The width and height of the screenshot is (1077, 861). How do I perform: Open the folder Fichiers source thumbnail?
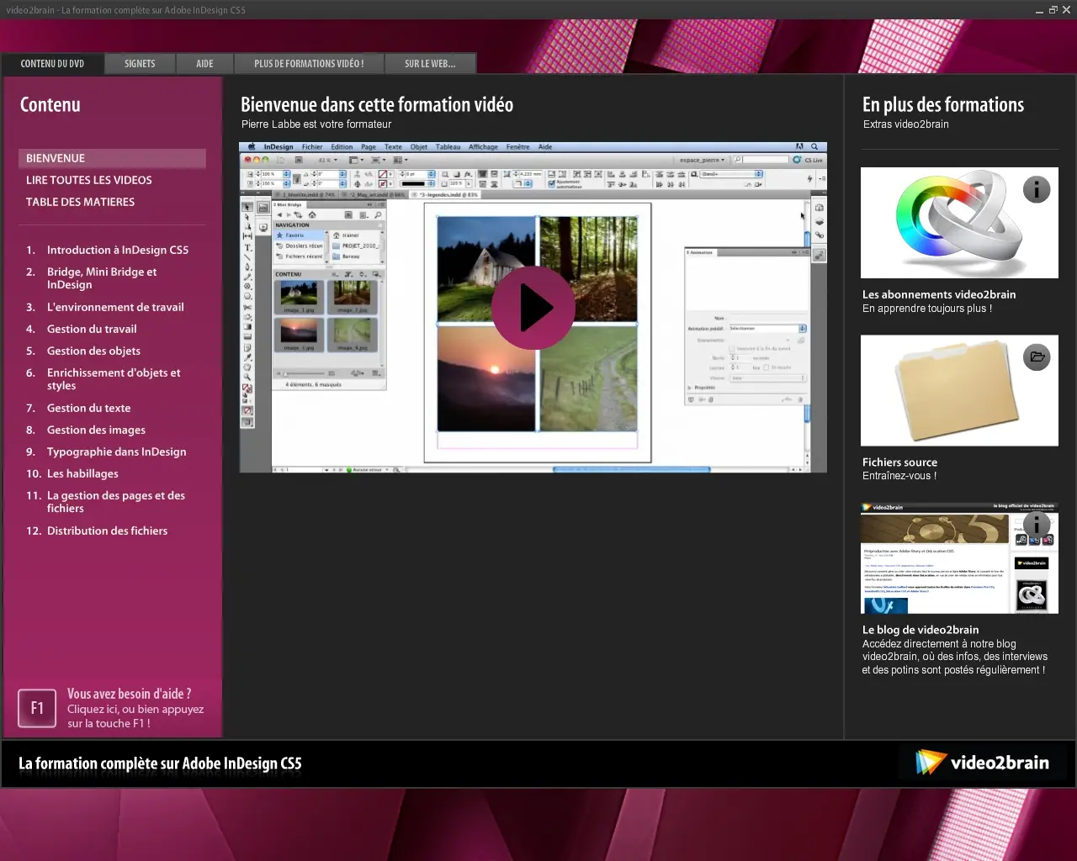point(959,390)
